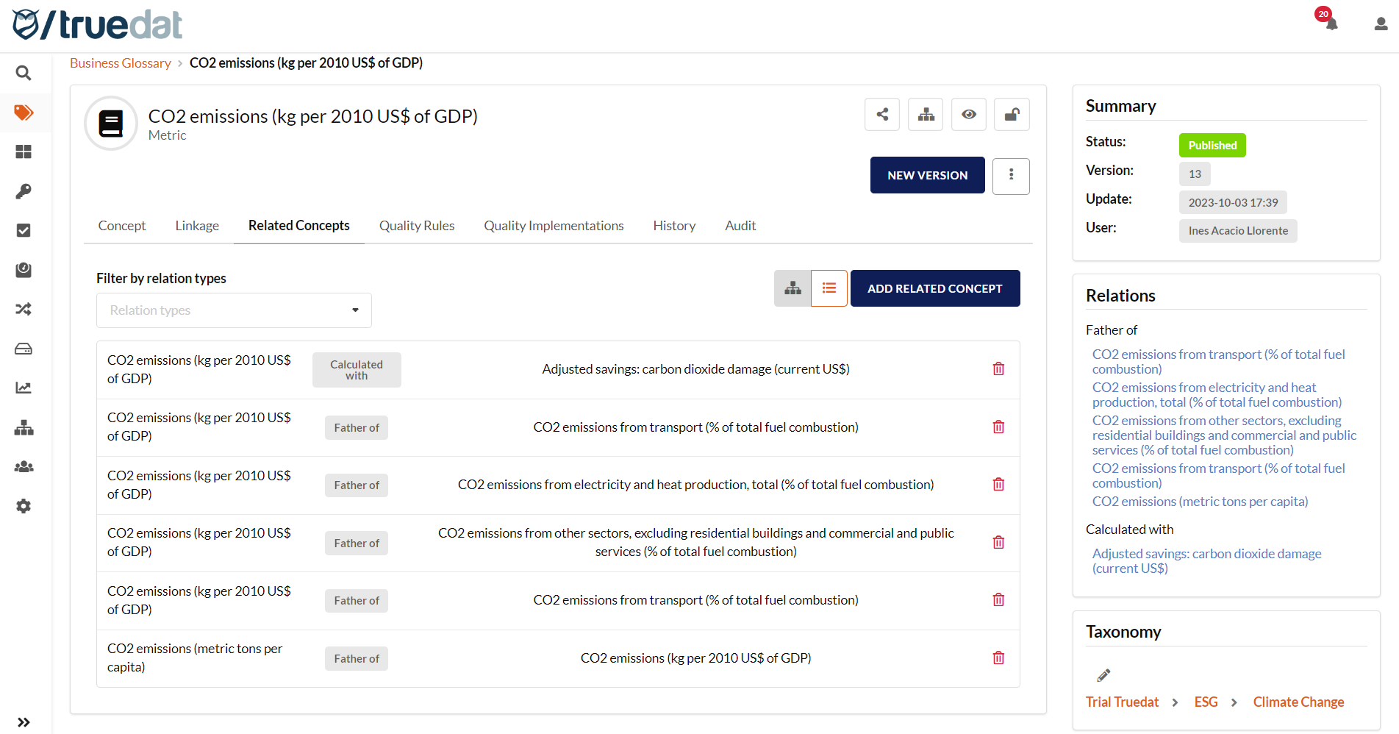
Task: Open the three-dot more actions menu
Action: coord(1011,176)
